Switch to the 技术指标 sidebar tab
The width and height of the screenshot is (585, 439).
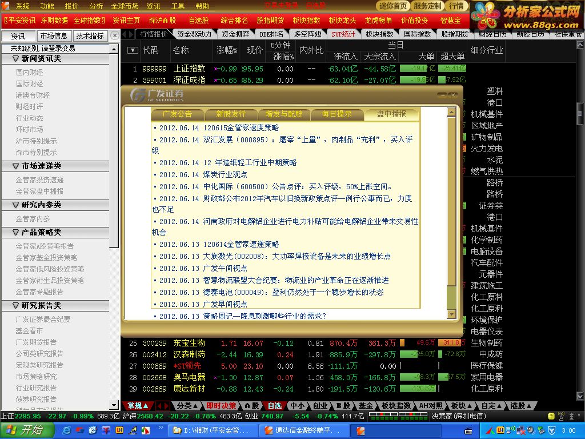[x=90, y=36]
